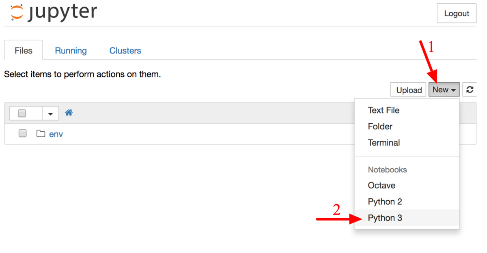Click the Upload button
487x253 pixels.
[407, 90]
